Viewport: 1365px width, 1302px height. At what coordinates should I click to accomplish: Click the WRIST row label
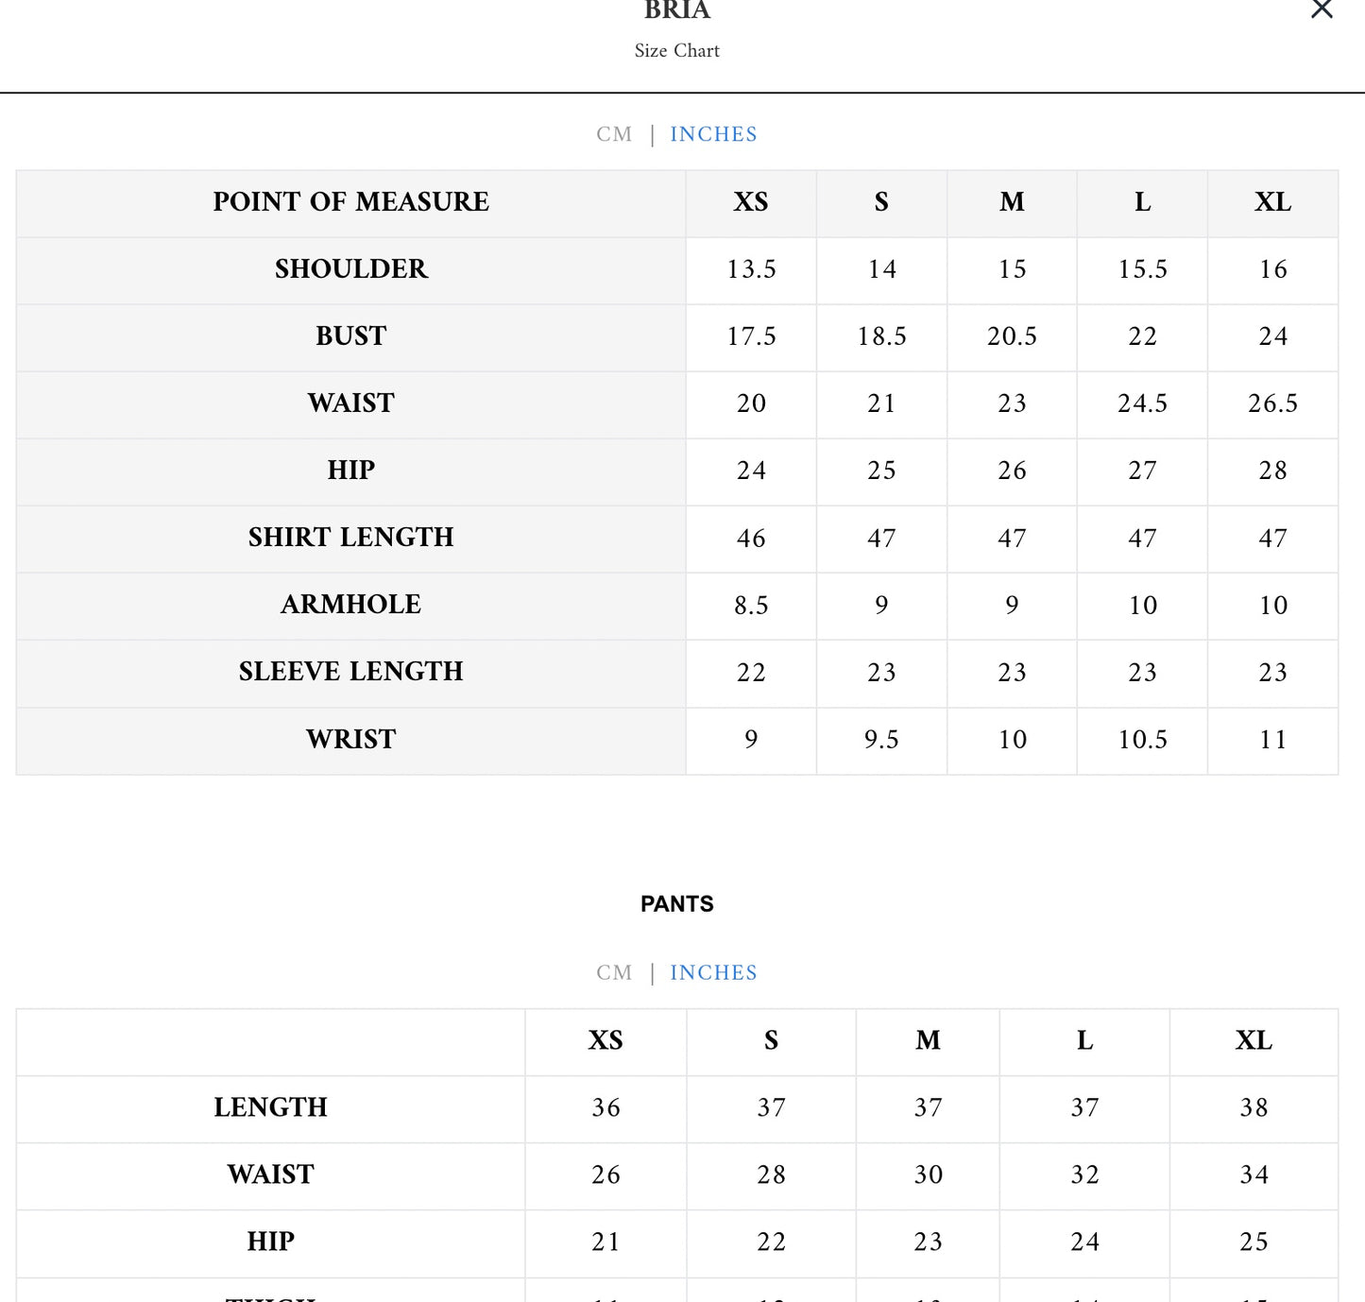[350, 739]
